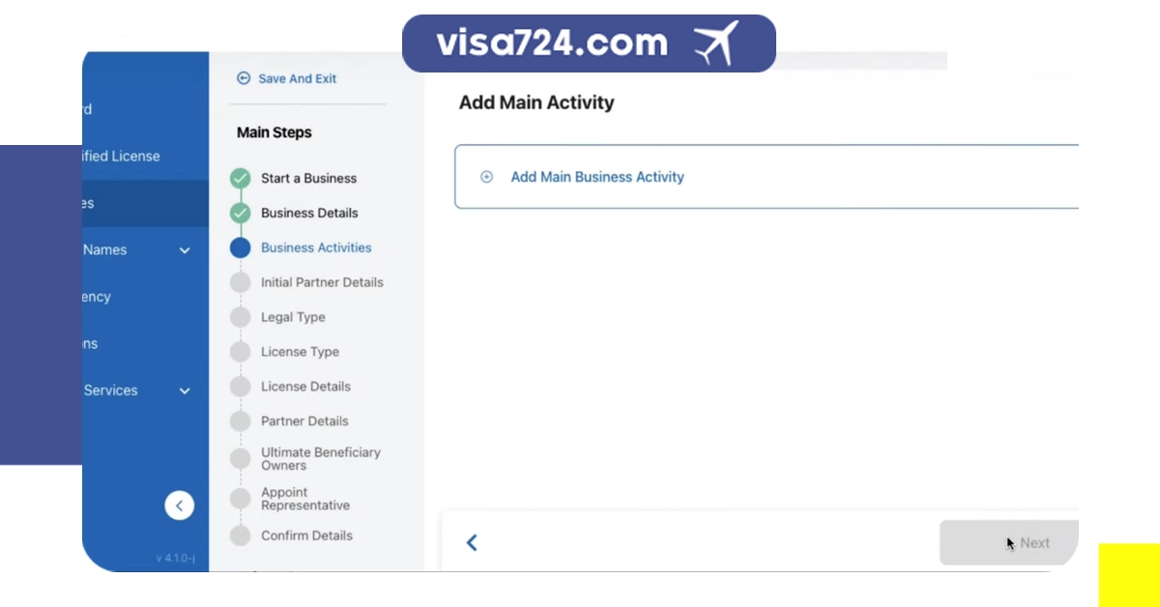Click the green checkmark for Business Details

pos(240,213)
